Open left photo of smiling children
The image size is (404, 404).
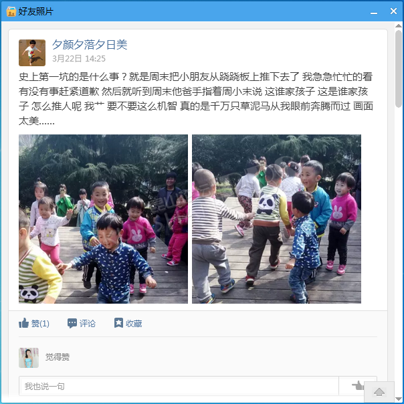[x=103, y=219]
